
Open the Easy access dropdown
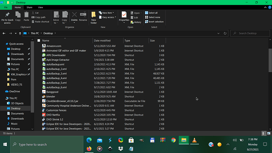point(107,17)
